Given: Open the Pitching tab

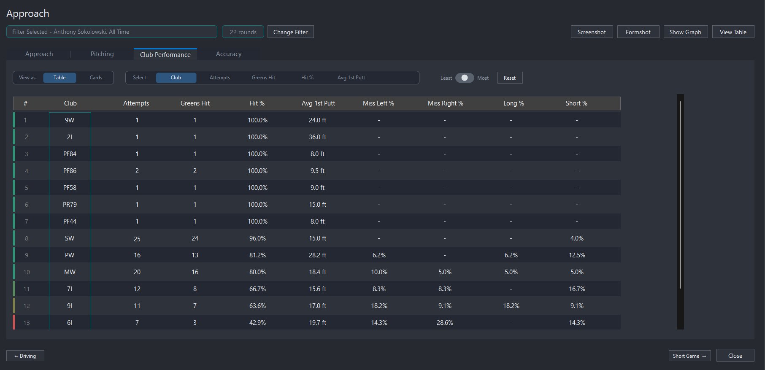Looking at the screenshot, I should [102, 54].
